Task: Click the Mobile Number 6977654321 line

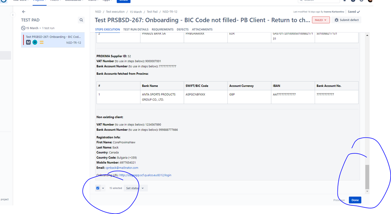Action: pos(116,163)
